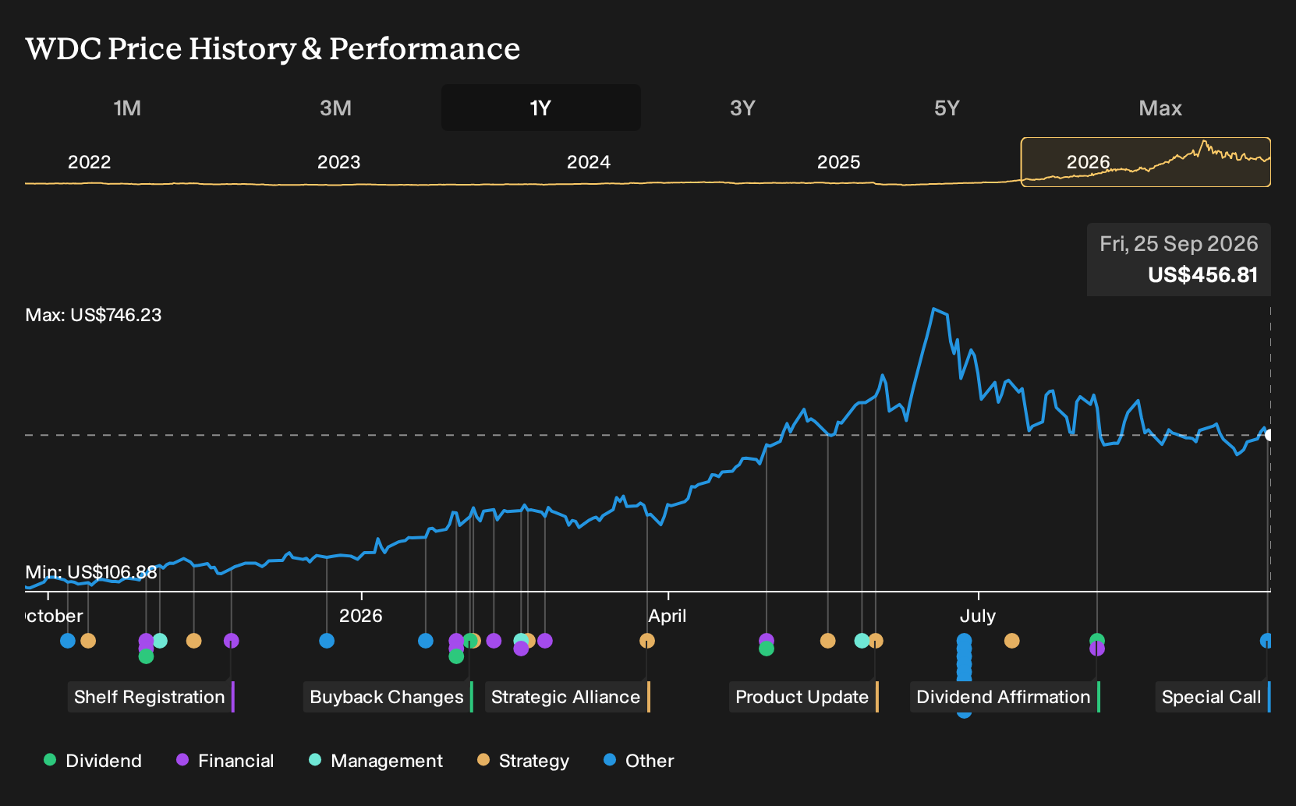Viewport: 1296px width, 806px height.
Task: Click purple Financial dot under Dividend Affirmation green dot
Action: tap(1097, 649)
